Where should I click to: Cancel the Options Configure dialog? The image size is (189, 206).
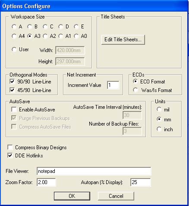click(116, 196)
